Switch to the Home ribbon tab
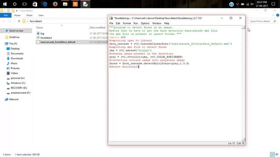The width and height of the screenshot is (280, 157). click(17, 15)
